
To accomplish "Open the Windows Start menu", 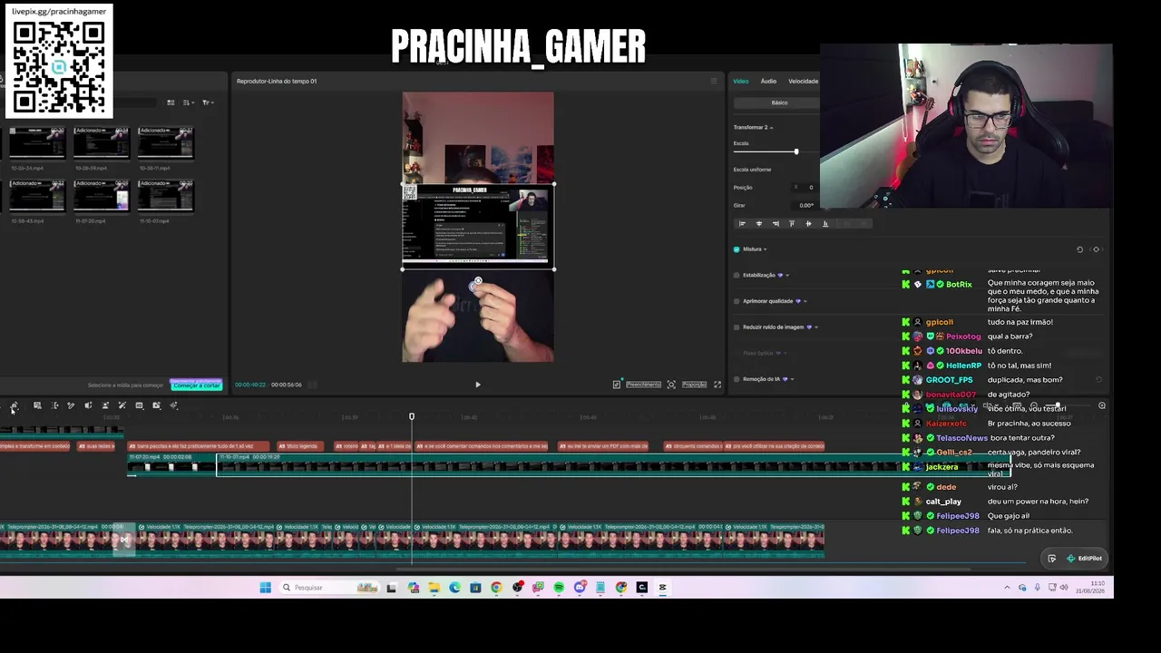I will coord(265,588).
